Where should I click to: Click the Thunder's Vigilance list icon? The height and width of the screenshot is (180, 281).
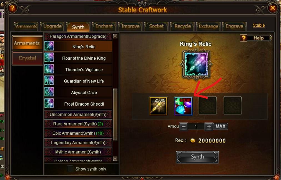(49, 69)
